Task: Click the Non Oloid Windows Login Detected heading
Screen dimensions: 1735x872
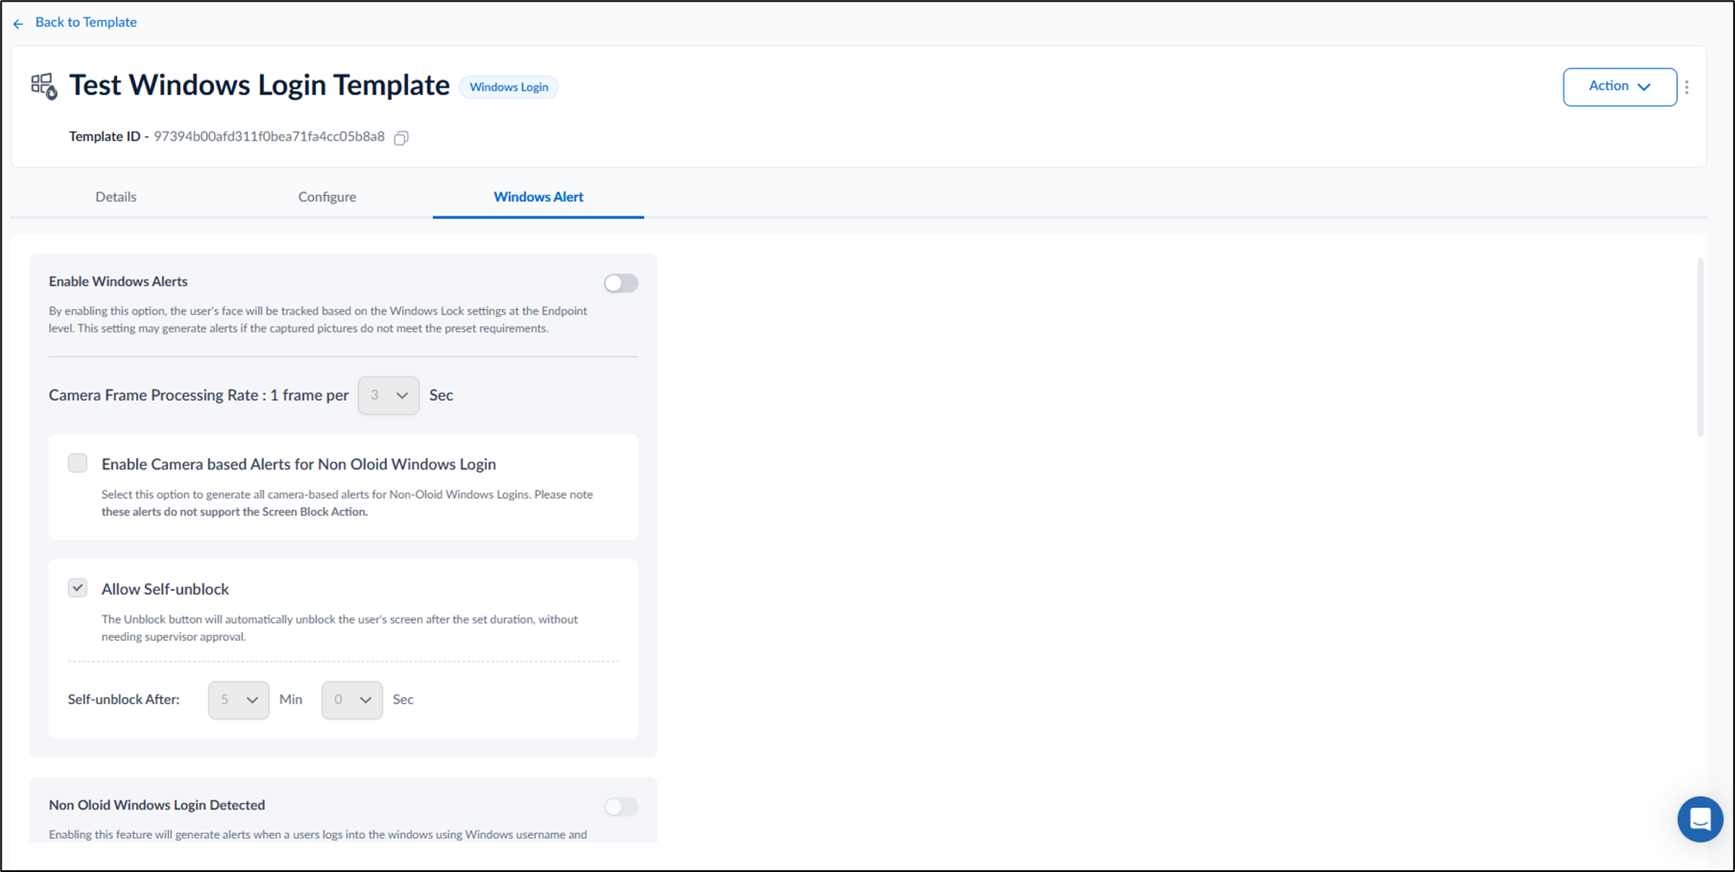Action: pos(157,805)
